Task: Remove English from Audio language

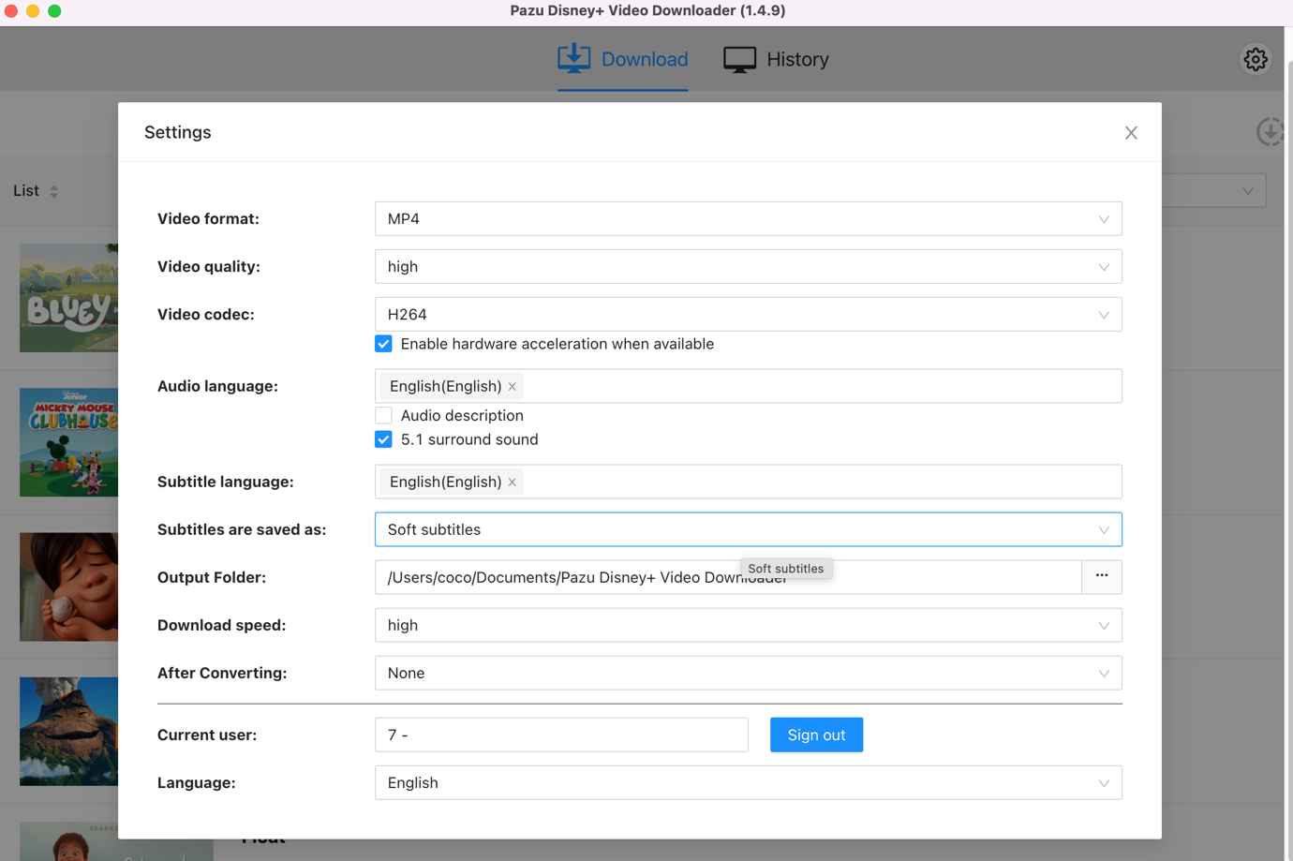Action: 513,387
